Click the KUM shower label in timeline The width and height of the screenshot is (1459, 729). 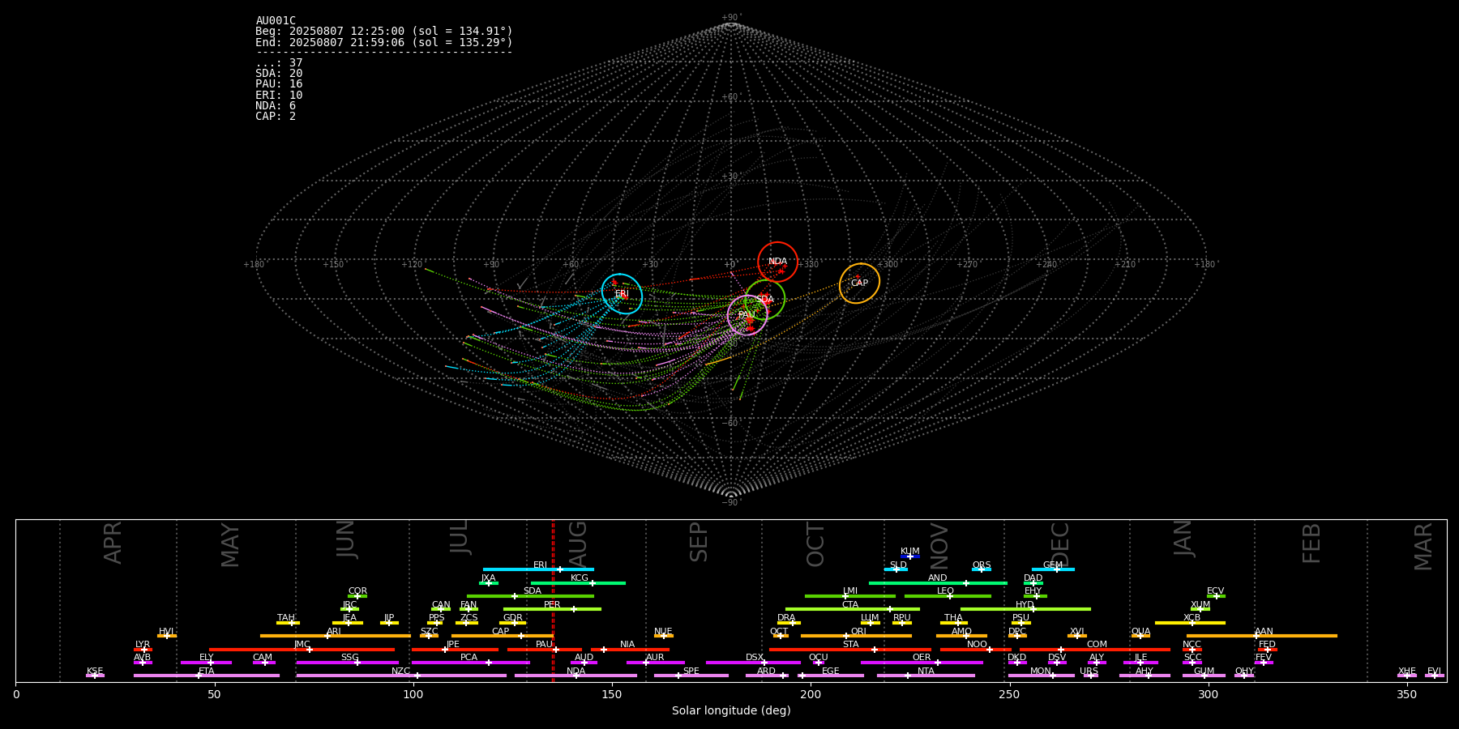pyautogui.click(x=910, y=552)
